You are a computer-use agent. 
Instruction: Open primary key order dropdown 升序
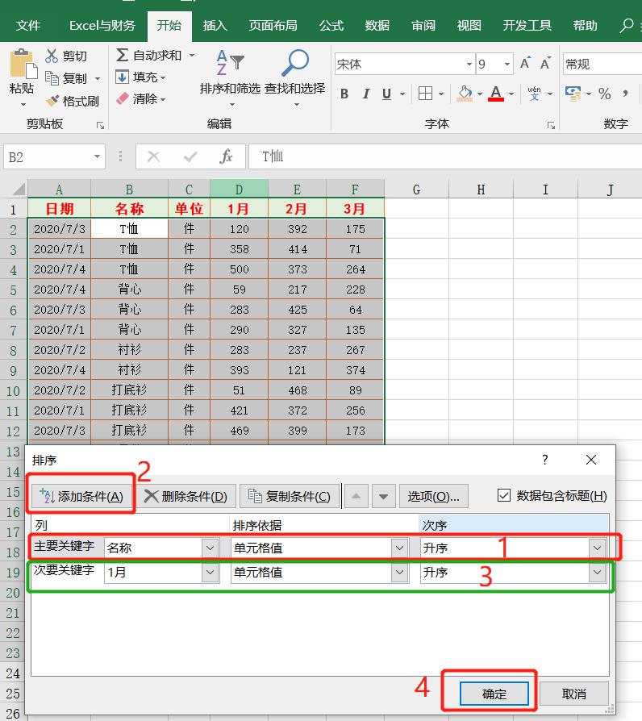(597, 548)
